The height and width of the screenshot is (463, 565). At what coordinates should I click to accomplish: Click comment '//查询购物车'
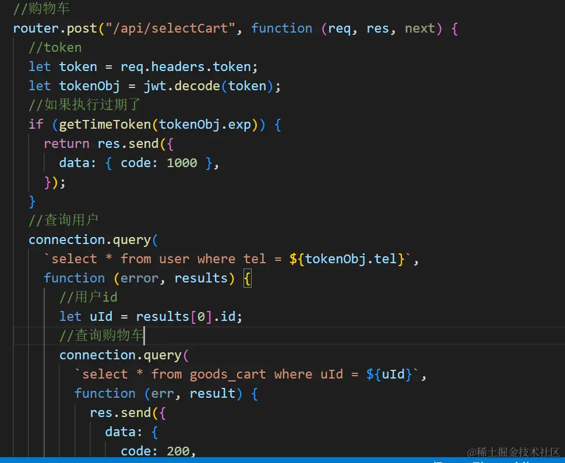[101, 335]
